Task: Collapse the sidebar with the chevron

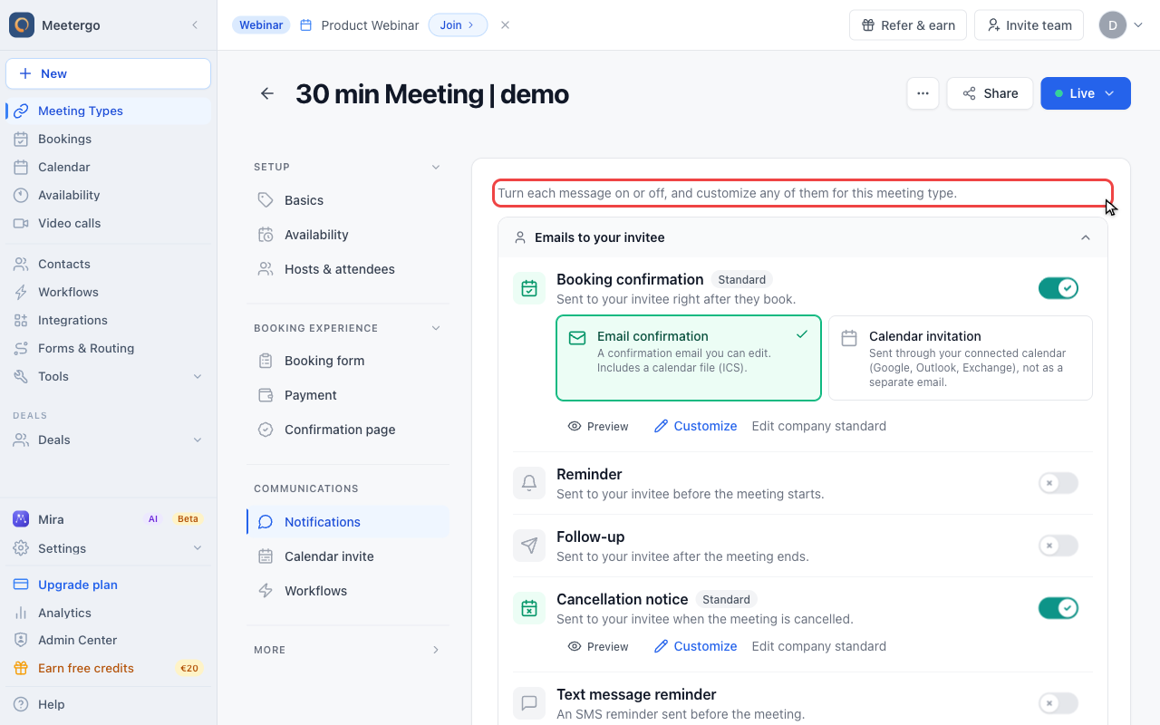Action: 195,25
